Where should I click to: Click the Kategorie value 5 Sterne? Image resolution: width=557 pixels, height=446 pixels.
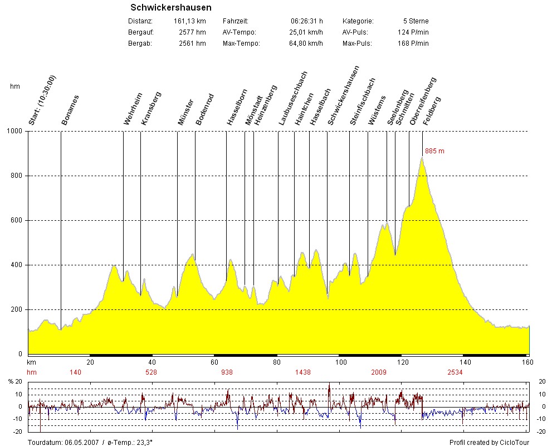(x=414, y=21)
